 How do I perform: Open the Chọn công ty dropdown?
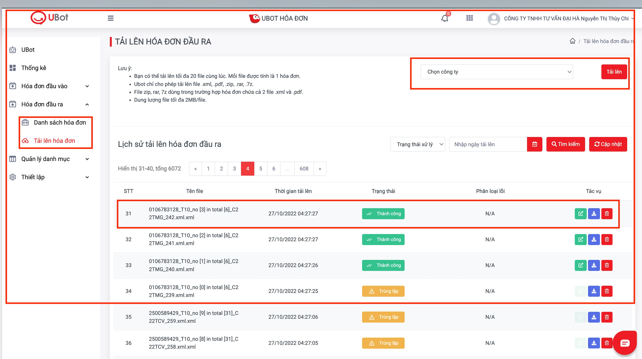497,72
